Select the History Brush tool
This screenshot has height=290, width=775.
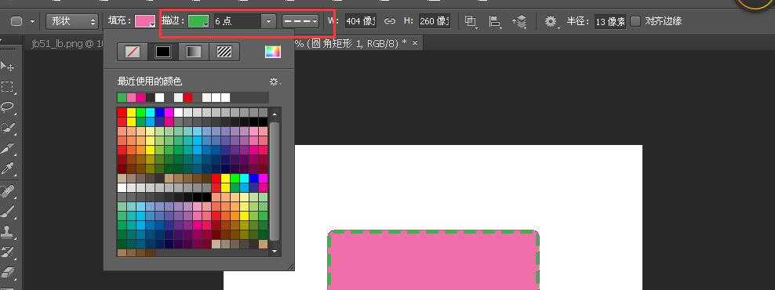click(7, 252)
